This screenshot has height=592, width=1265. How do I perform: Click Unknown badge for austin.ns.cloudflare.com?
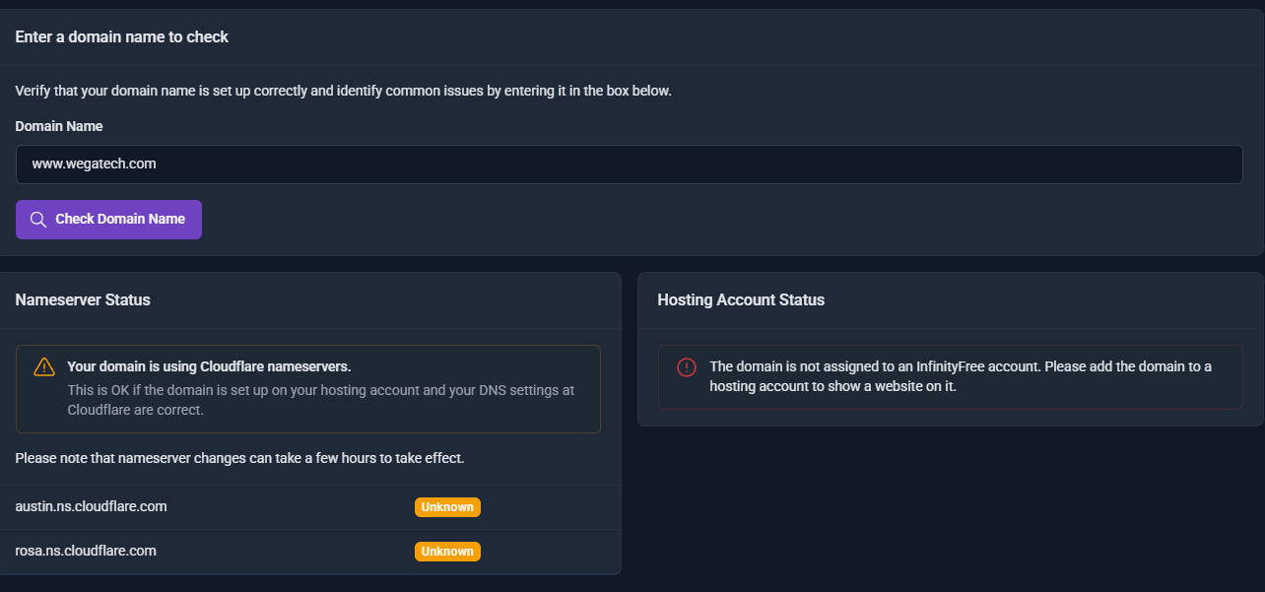(447, 507)
